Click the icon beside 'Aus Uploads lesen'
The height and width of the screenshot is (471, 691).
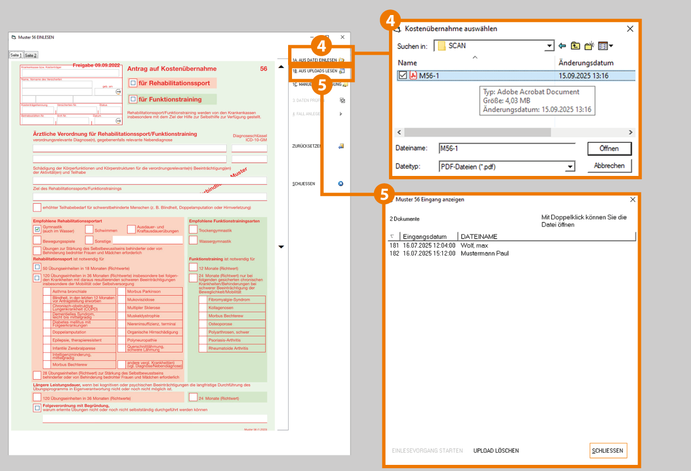tap(342, 71)
